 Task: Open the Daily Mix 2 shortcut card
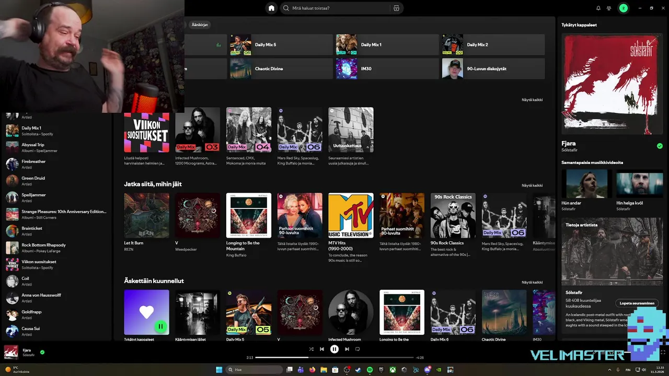click(x=493, y=44)
